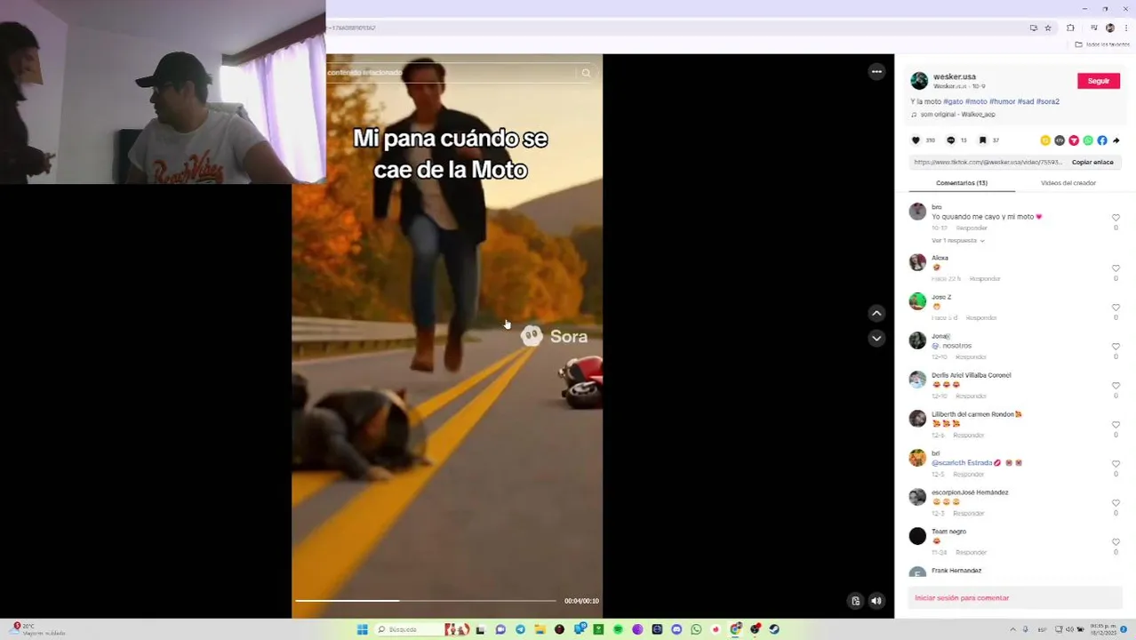The height and width of the screenshot is (640, 1136).
Task: Copy the video link with Copiar enlace
Action: click(x=1092, y=162)
